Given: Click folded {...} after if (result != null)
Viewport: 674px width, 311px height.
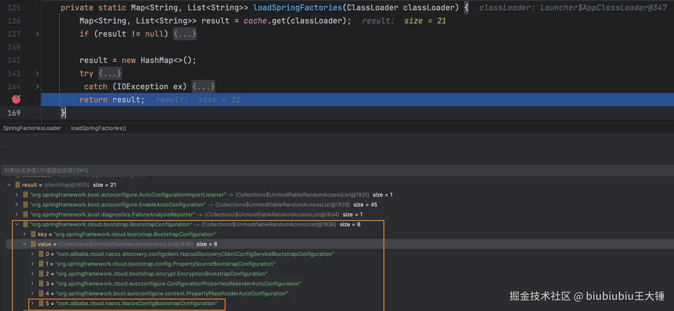Looking at the screenshot, I should coord(185,34).
